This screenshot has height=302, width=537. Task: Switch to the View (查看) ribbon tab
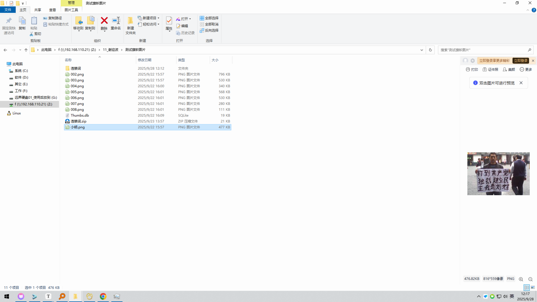(52, 10)
